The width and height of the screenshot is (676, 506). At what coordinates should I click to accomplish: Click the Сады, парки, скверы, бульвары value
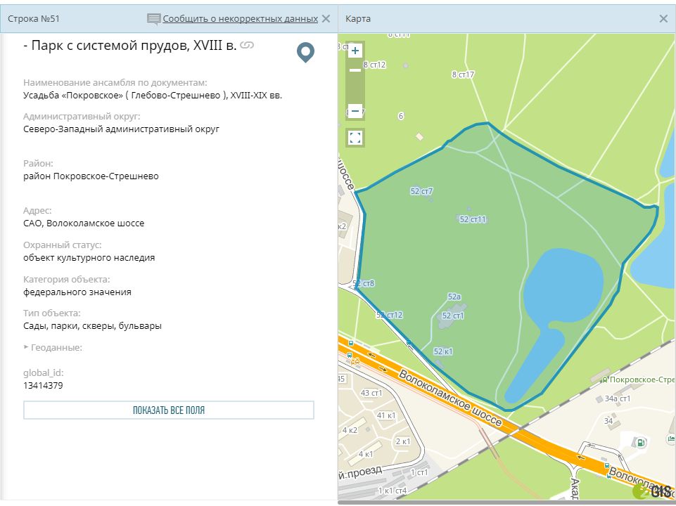pyautogui.click(x=92, y=326)
